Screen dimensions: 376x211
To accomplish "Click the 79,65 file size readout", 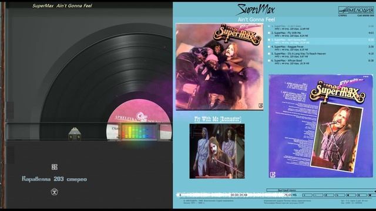I will coord(288,195).
